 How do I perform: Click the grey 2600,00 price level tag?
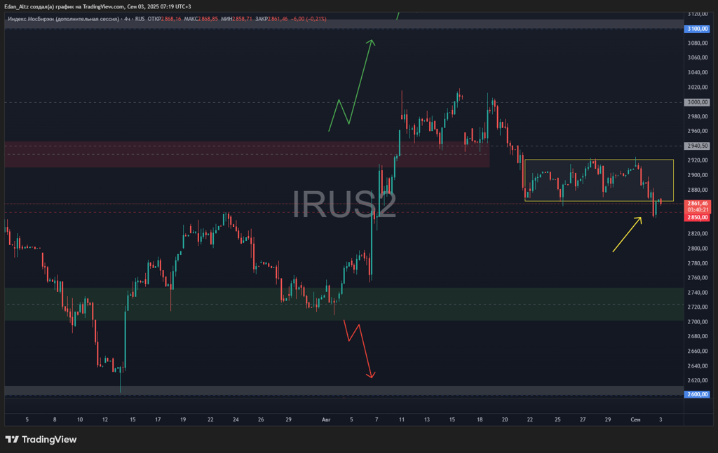click(696, 395)
